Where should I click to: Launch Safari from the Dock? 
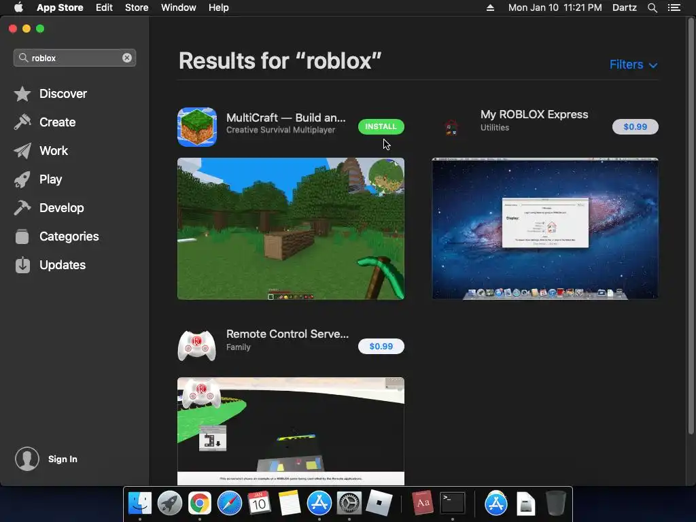(x=230, y=504)
